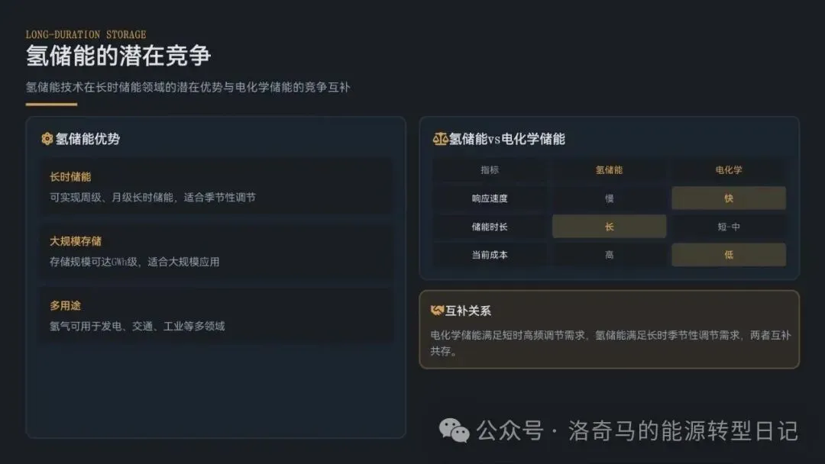Screen dimensions: 825x464
Task: Select the 长时储能 advantage card
Action: point(216,186)
